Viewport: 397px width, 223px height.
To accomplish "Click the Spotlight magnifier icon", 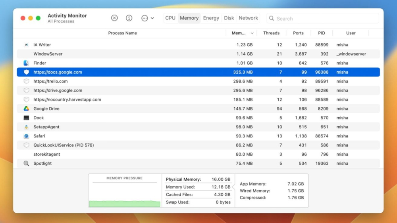I will click(x=26, y=163).
